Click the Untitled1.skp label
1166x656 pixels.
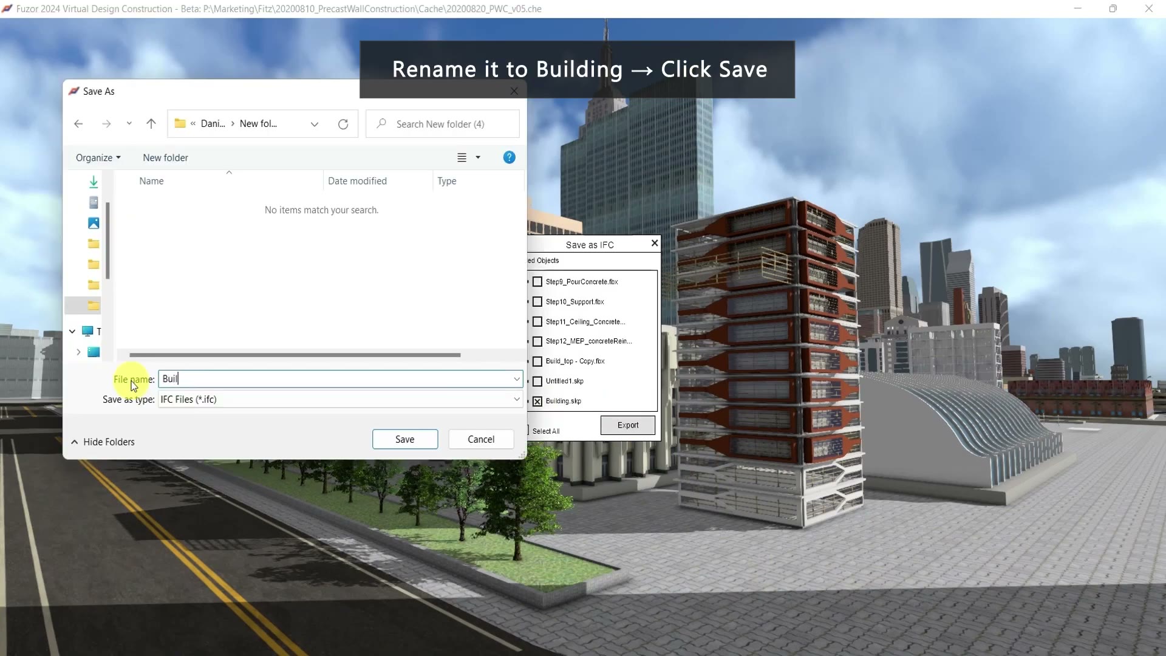click(x=565, y=381)
